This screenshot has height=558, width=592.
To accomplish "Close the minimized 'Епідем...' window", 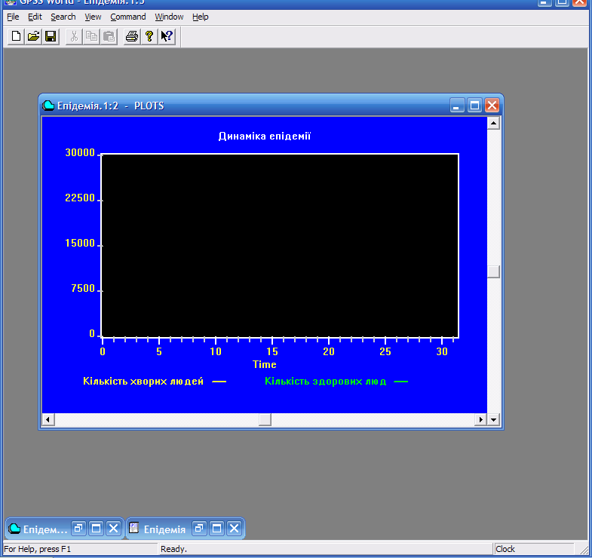I will click(x=113, y=528).
